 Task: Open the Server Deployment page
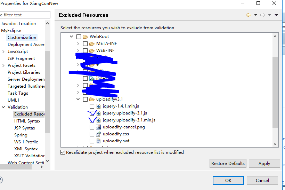tap(26, 79)
